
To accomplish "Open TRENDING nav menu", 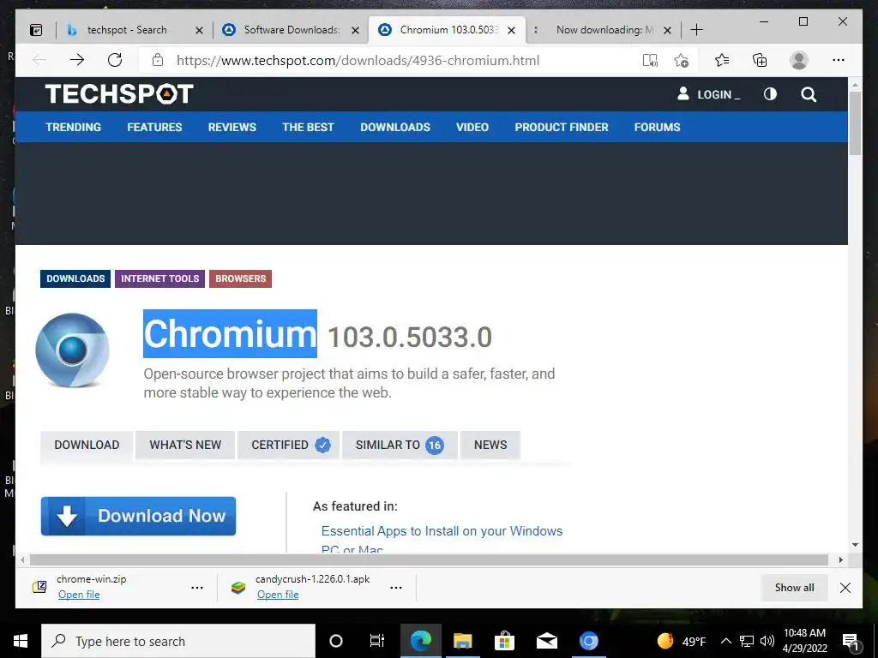I will pos(74,127).
